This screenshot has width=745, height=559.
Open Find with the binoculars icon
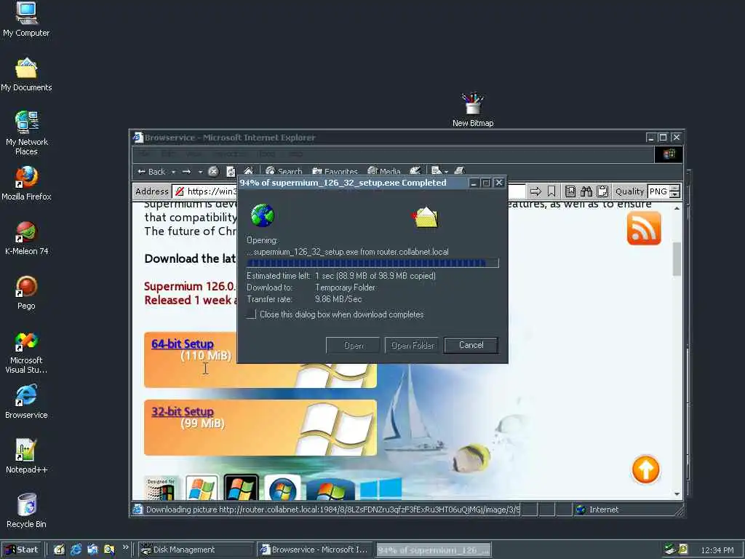tap(586, 191)
